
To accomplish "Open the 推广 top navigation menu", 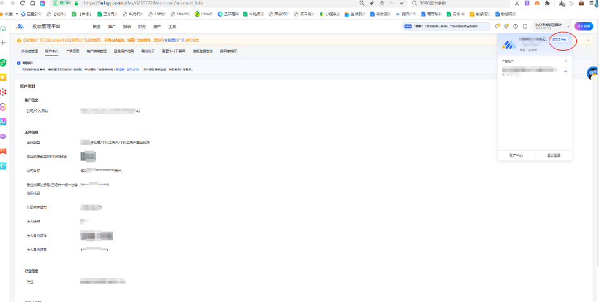I will (112, 26).
